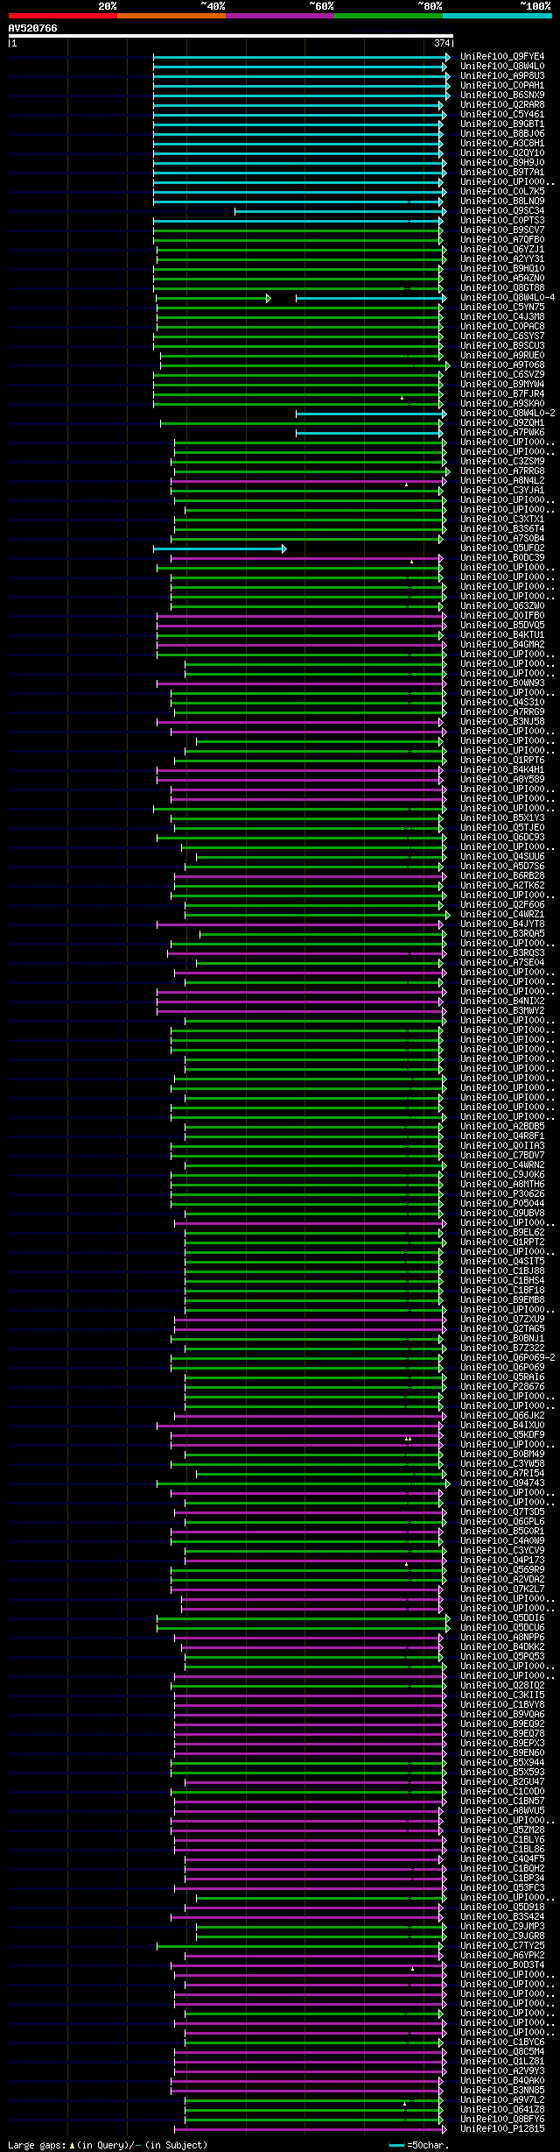The height and width of the screenshot is (2152, 560).
Task: Select the query name AV520766
Action: (x=33, y=28)
